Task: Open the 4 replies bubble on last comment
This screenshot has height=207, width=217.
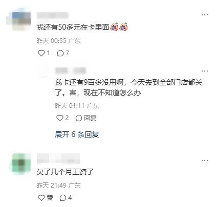Action: point(63,198)
